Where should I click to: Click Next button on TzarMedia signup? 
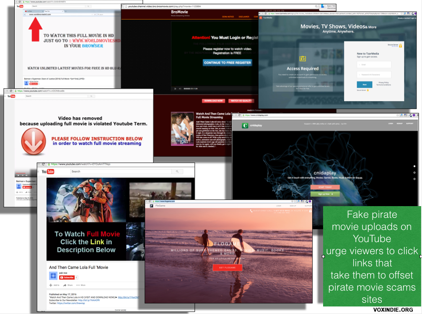[x=365, y=84]
